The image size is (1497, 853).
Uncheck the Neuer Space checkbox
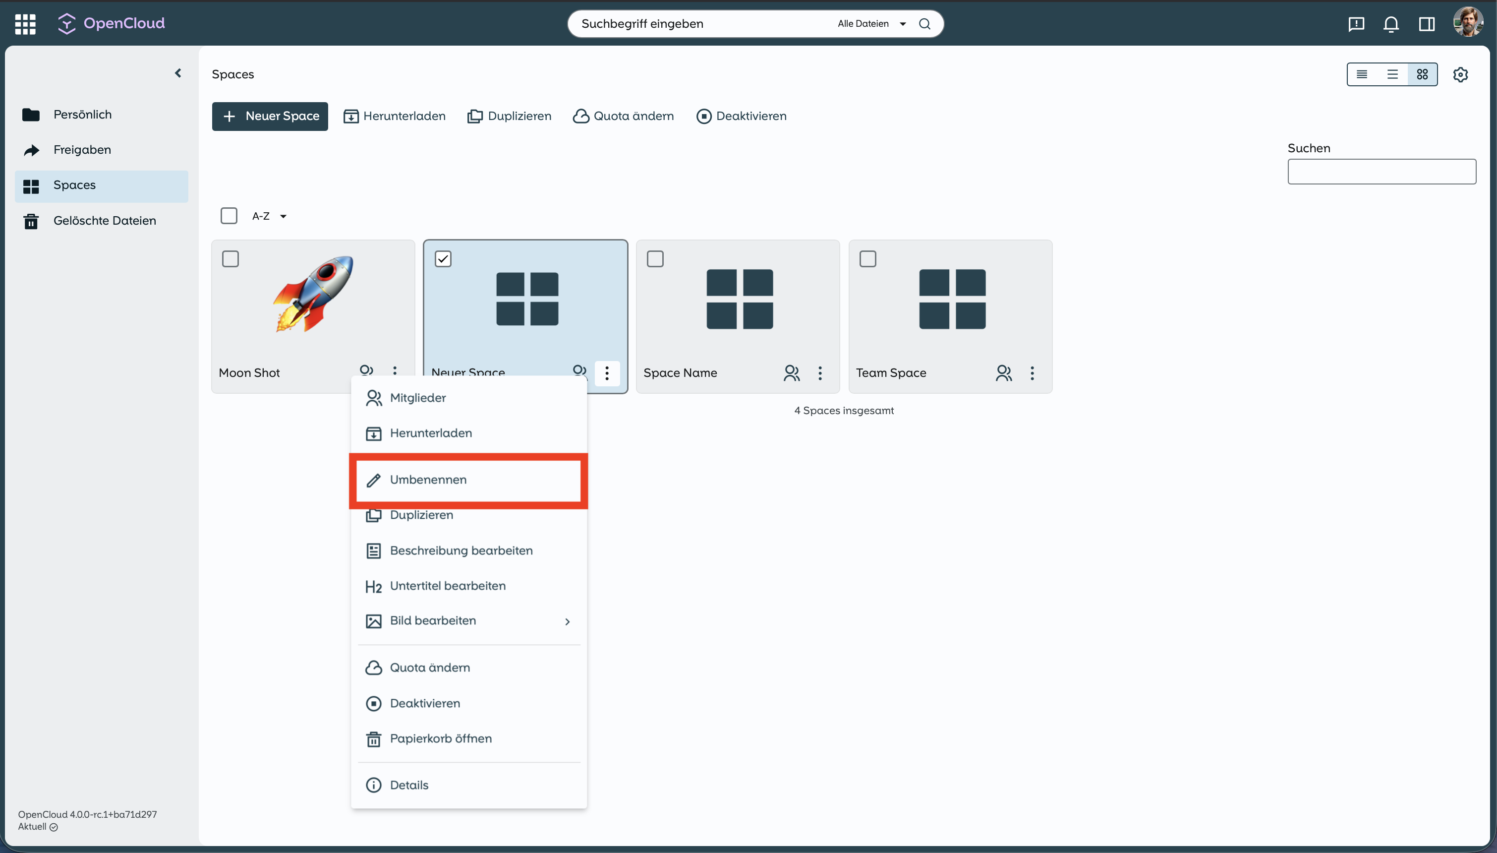[443, 259]
